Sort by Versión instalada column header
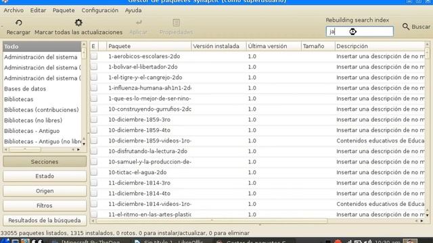This screenshot has width=433, height=243. click(219, 47)
